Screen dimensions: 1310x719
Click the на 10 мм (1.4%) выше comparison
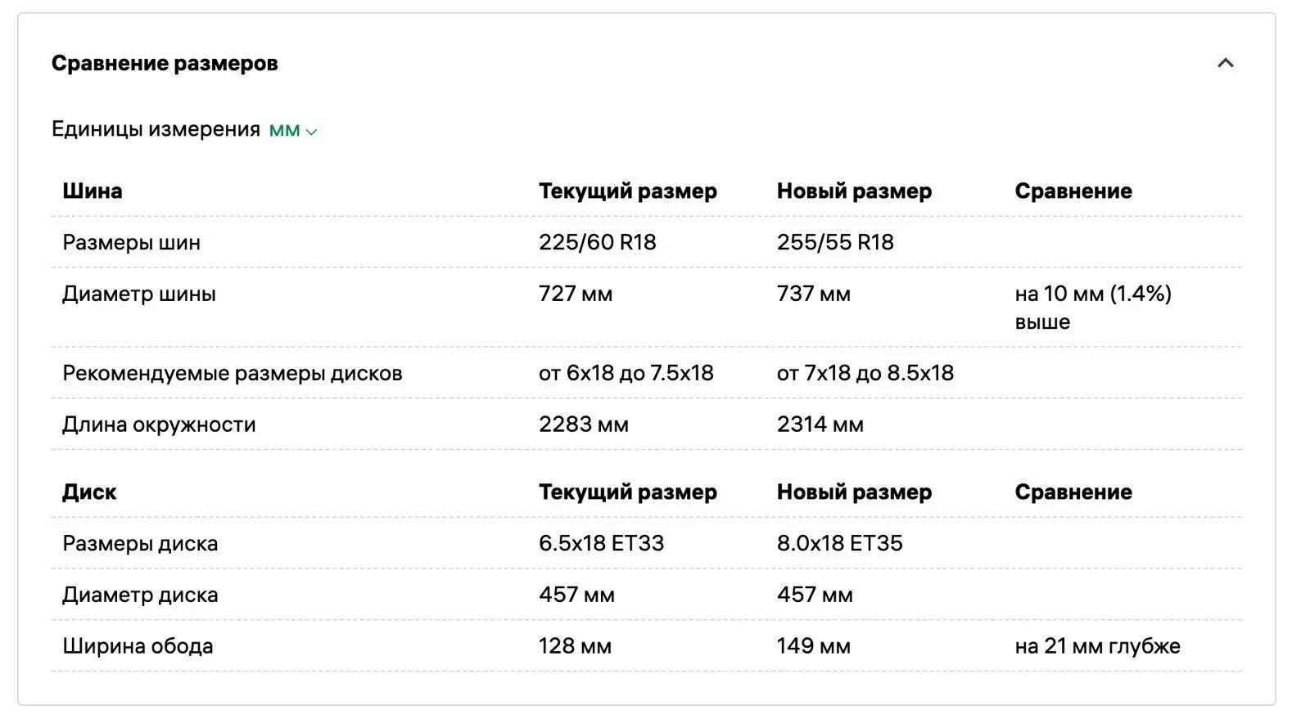pos(1092,307)
